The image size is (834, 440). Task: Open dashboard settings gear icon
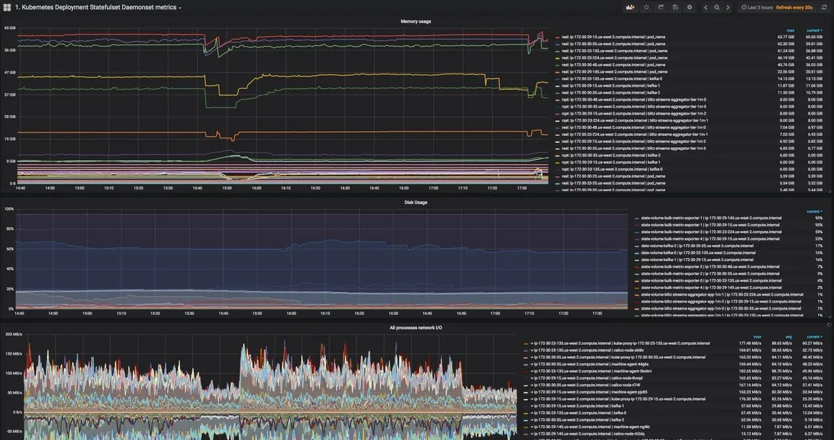[689, 7]
